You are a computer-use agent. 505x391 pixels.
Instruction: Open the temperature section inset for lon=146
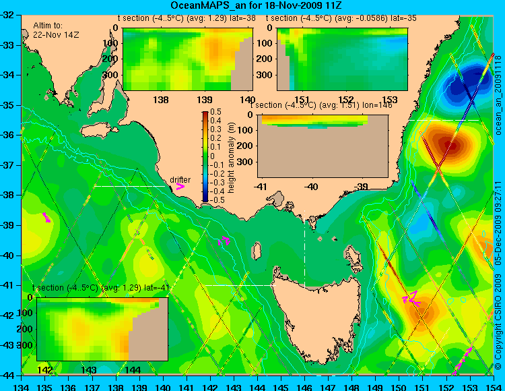323,146
